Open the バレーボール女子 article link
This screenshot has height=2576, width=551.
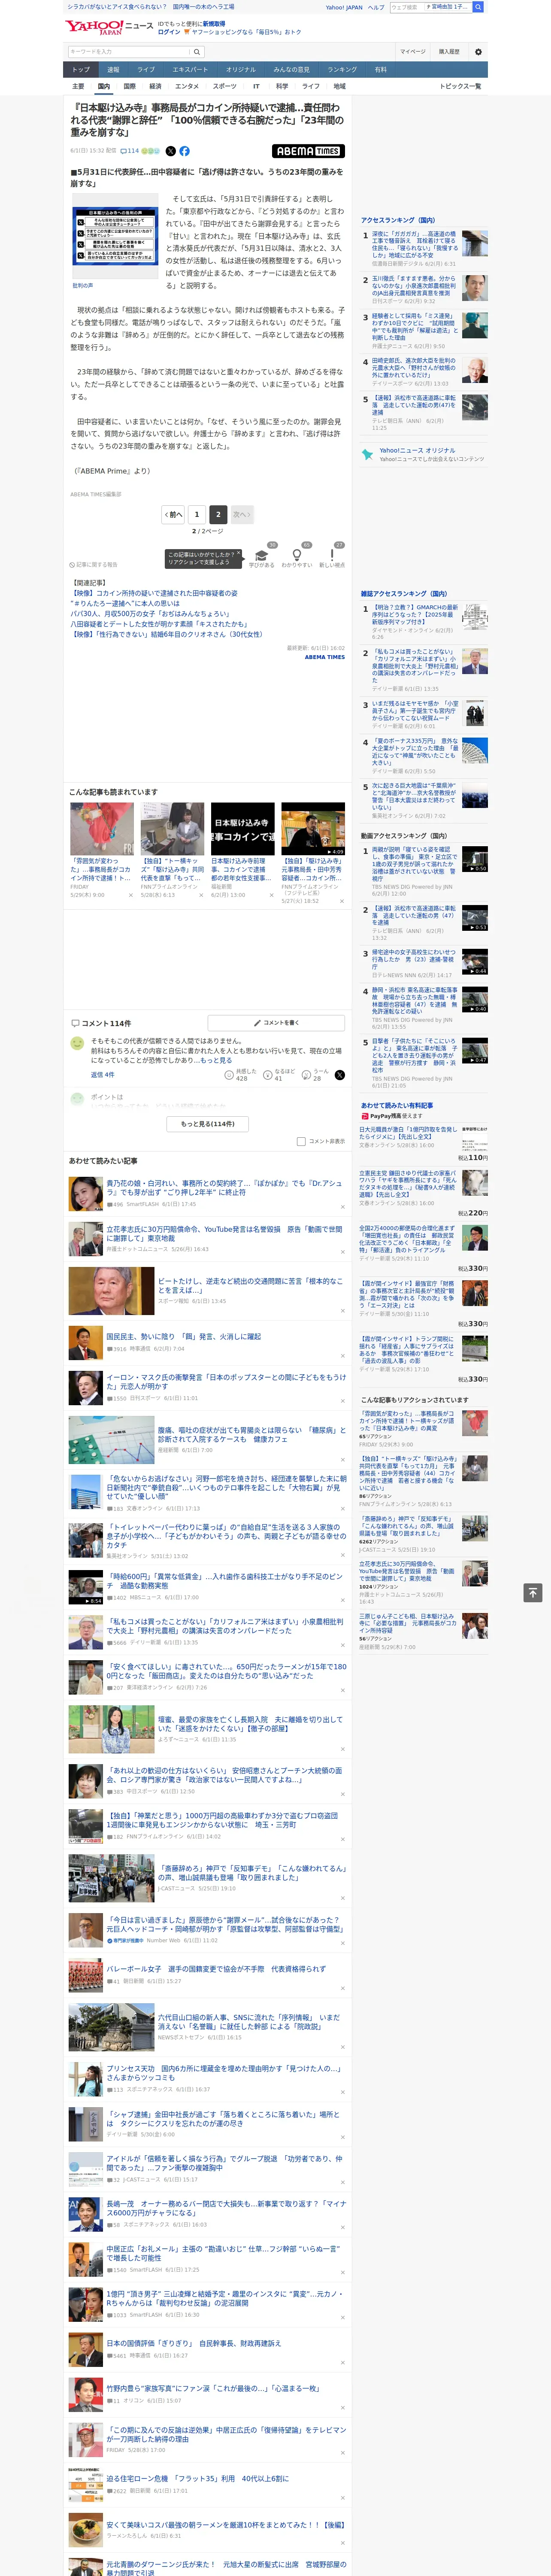[216, 1968]
